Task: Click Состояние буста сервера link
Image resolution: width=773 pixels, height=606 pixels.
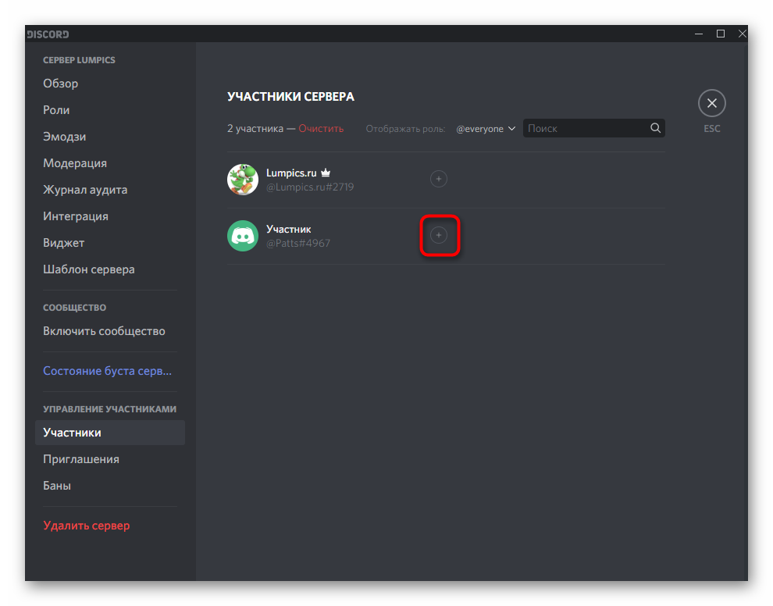Action: 108,371
